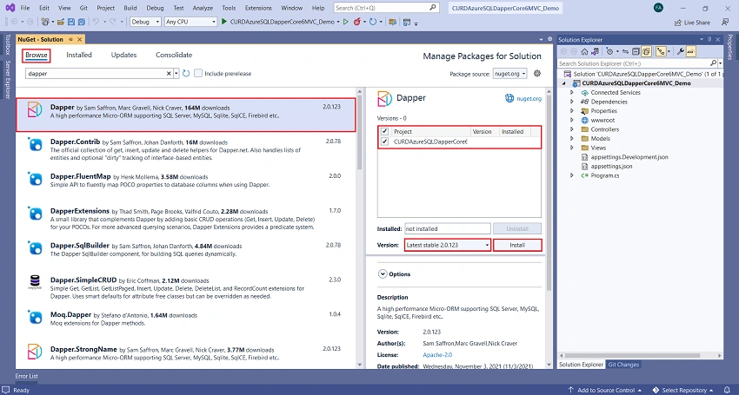Click Sync with Active Document arrows icon
This screenshot has width=739, height=395.
pyautogui.click(x=625, y=52)
